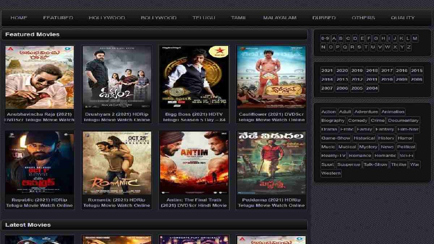Filter movies by 0-9 index

tap(325, 38)
